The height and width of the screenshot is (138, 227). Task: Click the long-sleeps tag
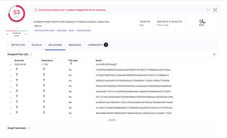[62, 31]
